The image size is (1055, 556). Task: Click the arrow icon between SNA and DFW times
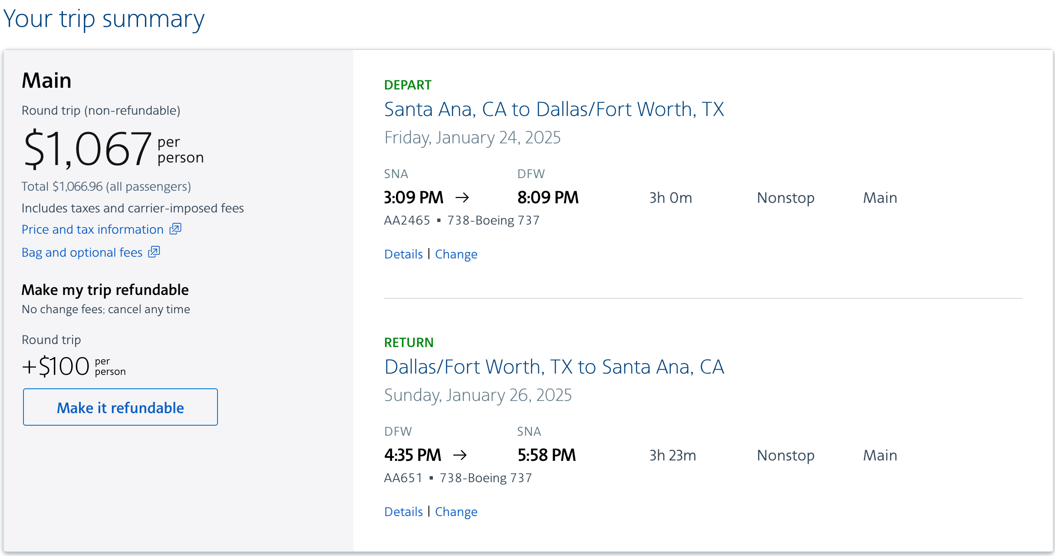[463, 198]
